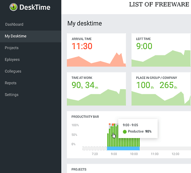Click the TIME AT WORK card label
Image resolution: width=191 pixels, height=173 pixels.
82,78
